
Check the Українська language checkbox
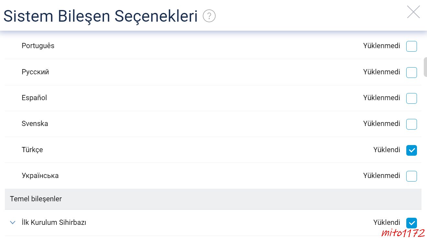click(x=411, y=176)
